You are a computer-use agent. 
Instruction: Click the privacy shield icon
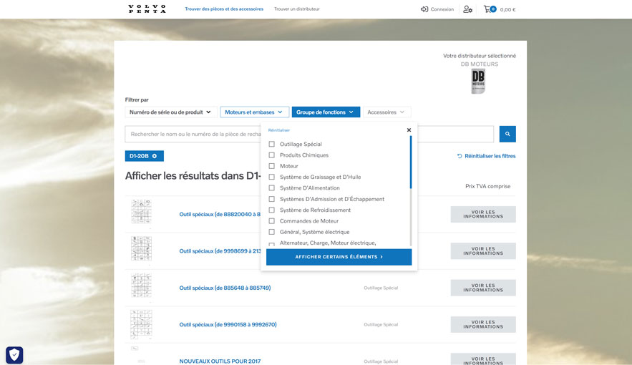[14, 354]
